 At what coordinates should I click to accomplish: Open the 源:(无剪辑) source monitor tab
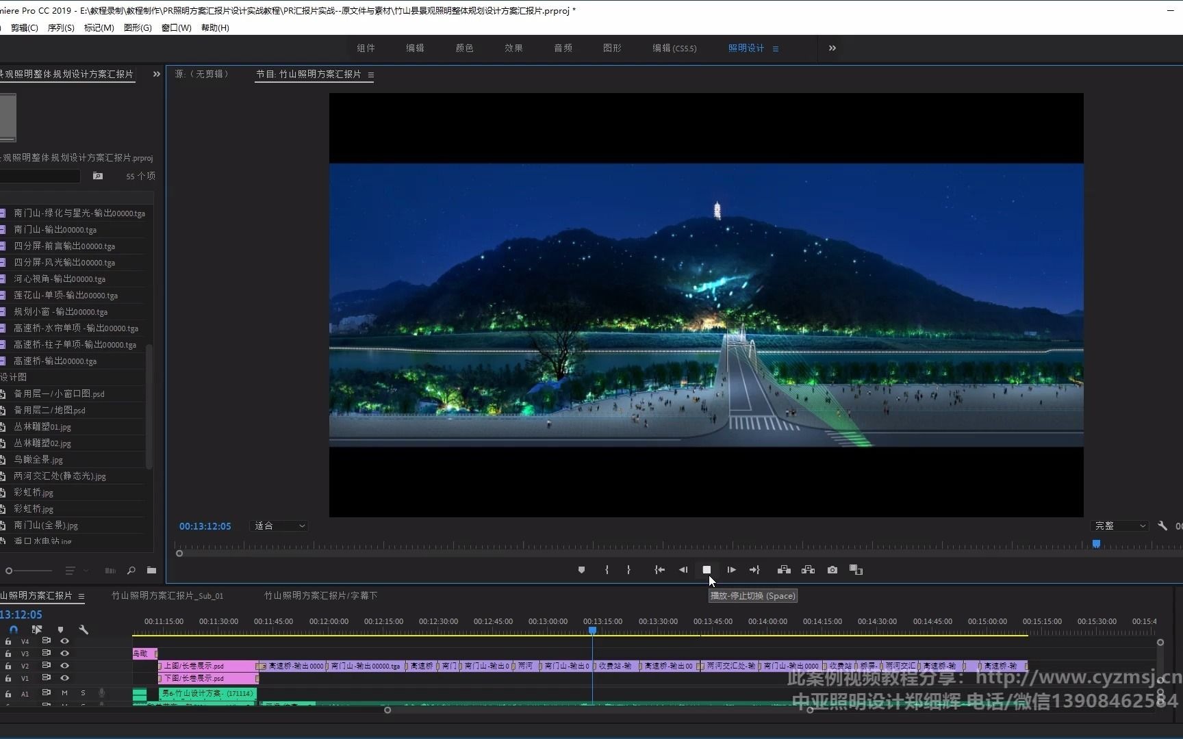click(202, 74)
